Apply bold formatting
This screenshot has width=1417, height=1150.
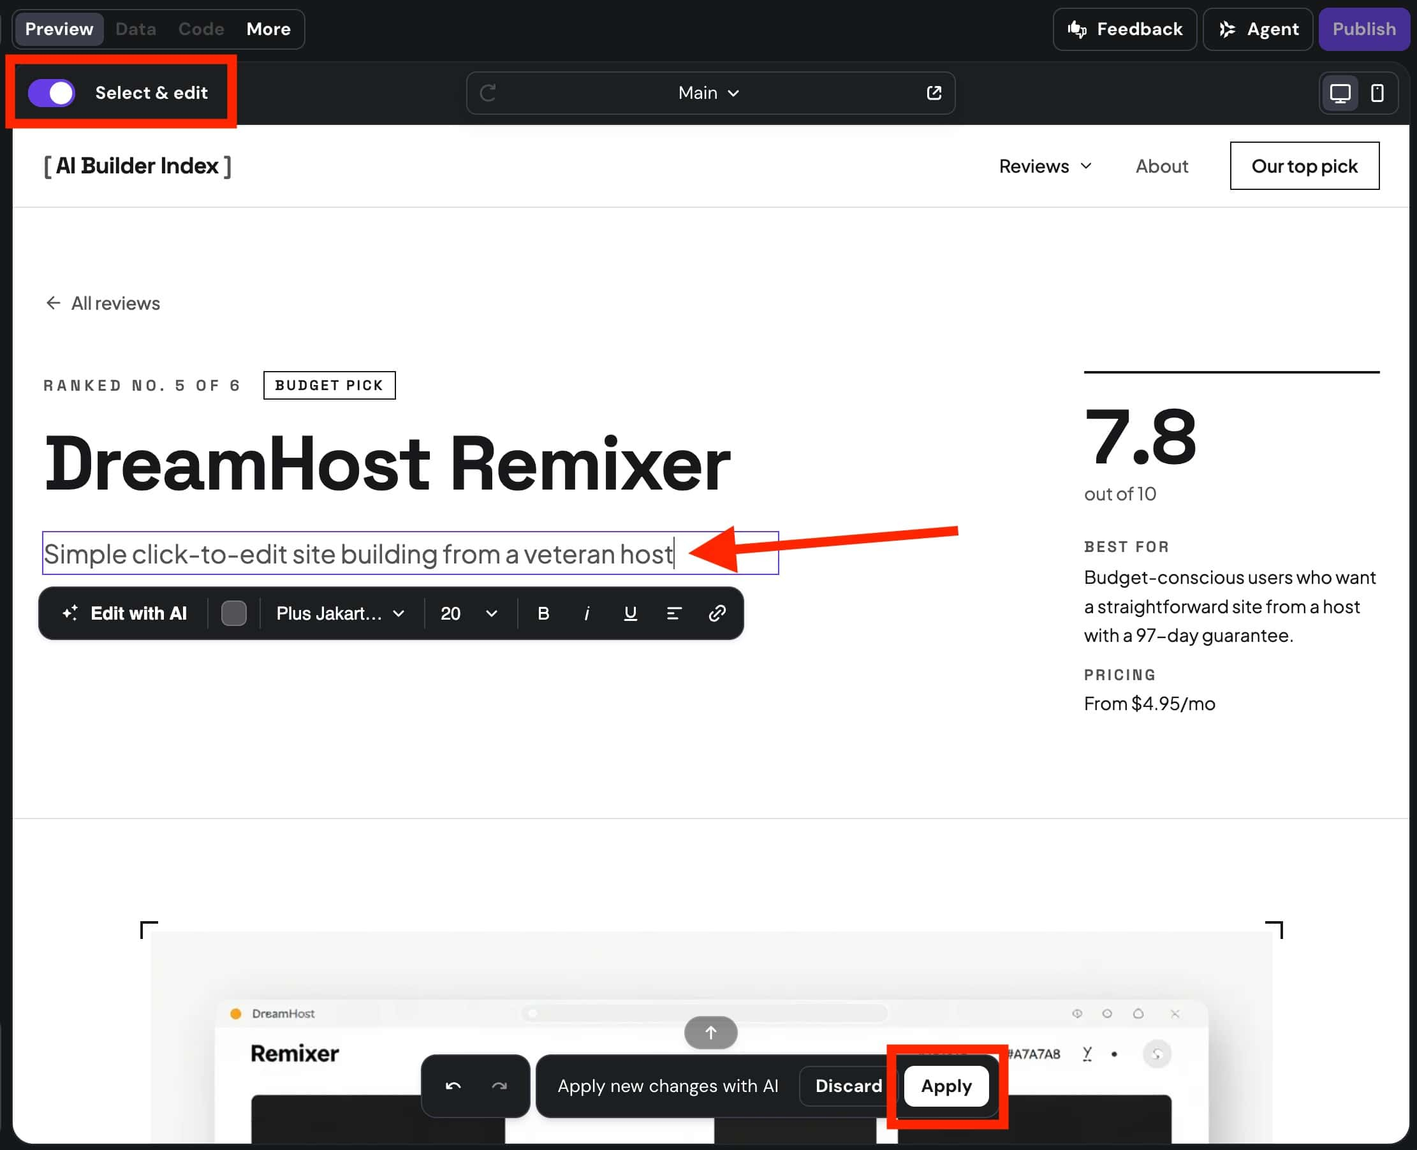[x=543, y=613]
